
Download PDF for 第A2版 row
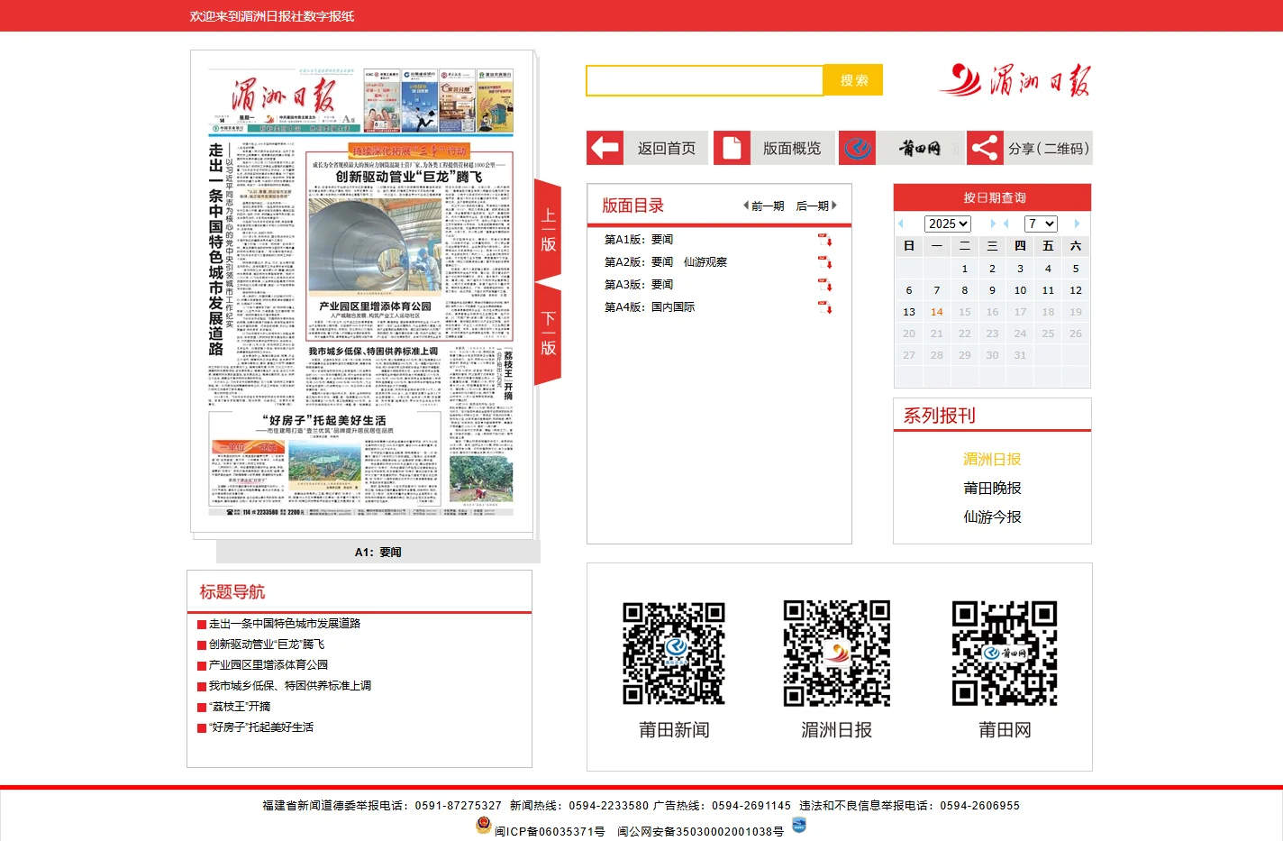825,262
